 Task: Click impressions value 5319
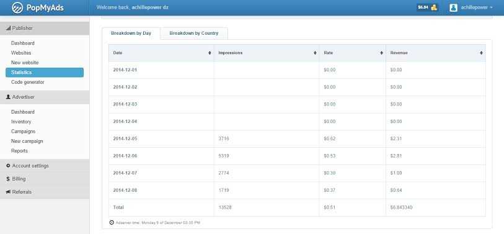pyautogui.click(x=224, y=156)
